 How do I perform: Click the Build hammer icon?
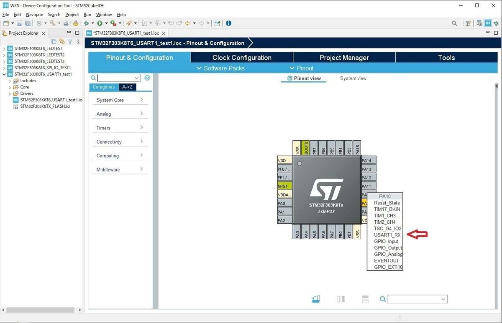[x=52, y=23]
